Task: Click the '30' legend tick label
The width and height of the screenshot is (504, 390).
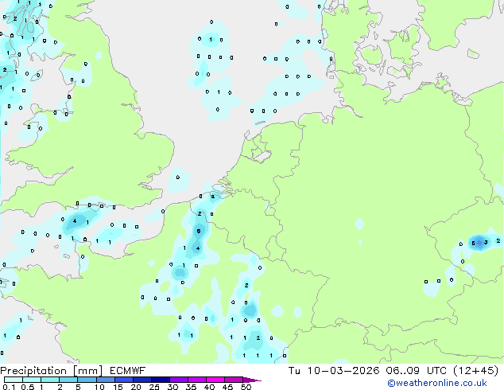Action: 173,387
